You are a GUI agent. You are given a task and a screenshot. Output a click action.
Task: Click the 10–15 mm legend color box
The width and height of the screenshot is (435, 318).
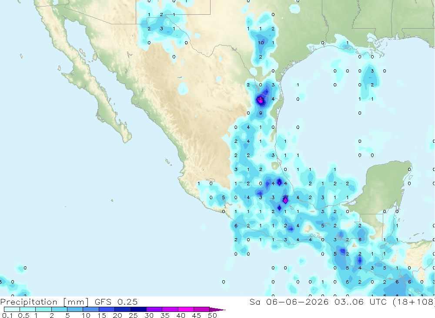click(x=91, y=309)
